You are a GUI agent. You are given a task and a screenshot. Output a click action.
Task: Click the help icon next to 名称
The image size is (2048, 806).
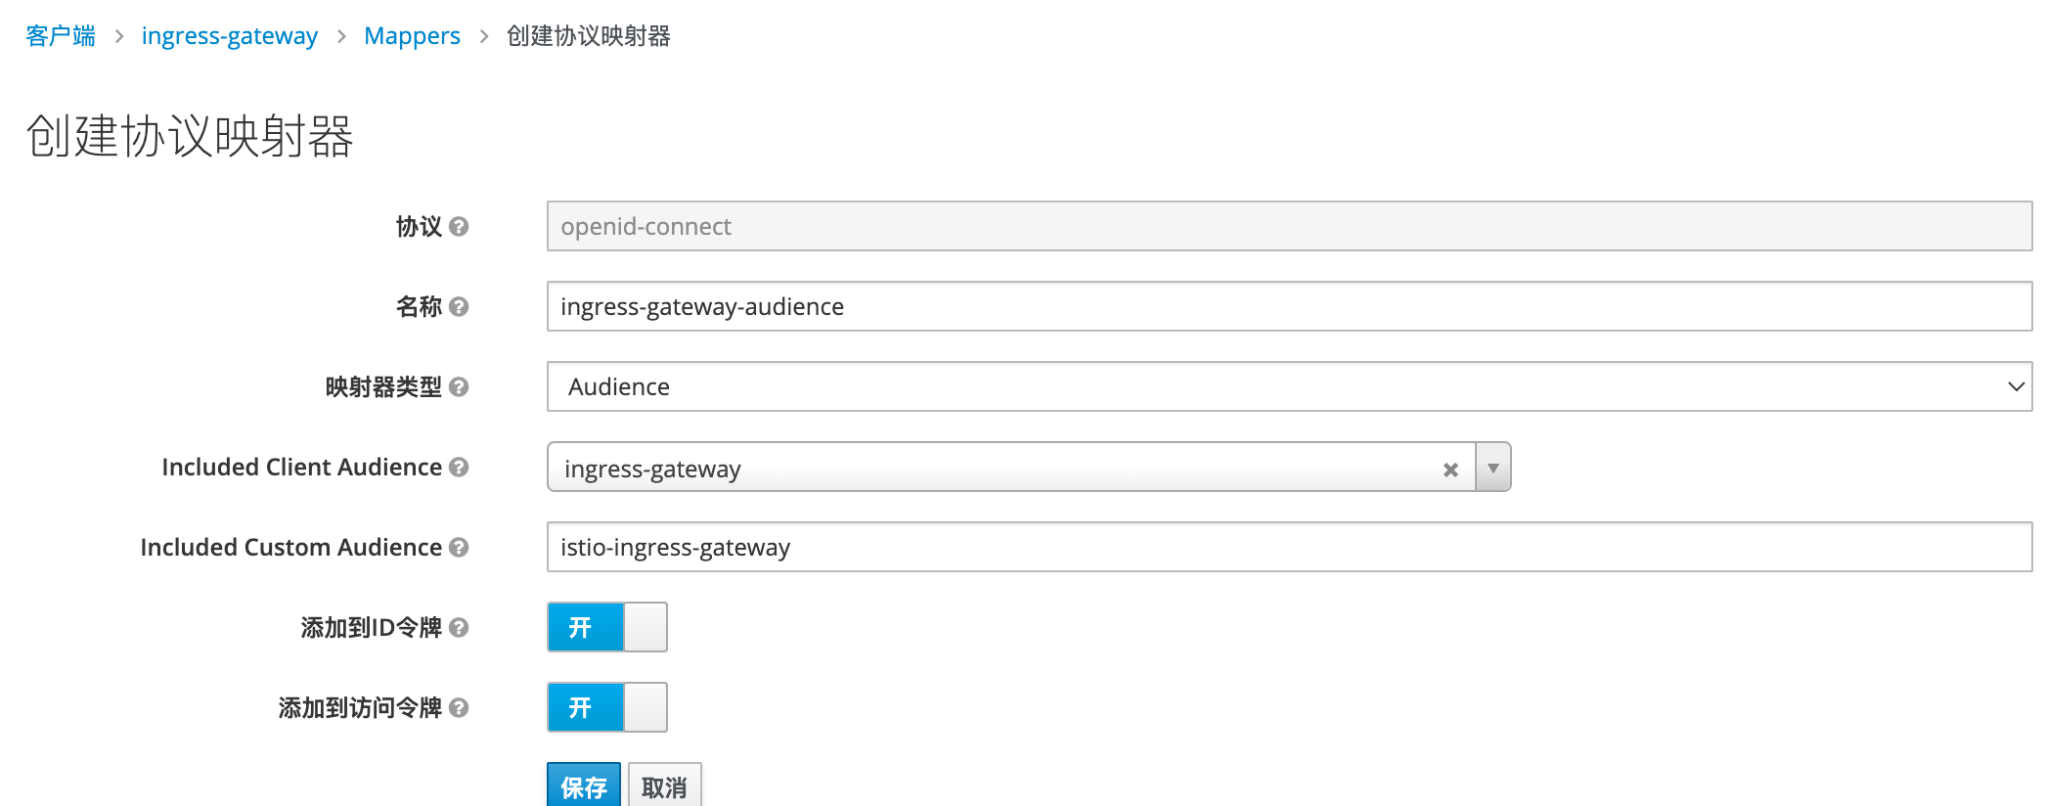(x=459, y=306)
